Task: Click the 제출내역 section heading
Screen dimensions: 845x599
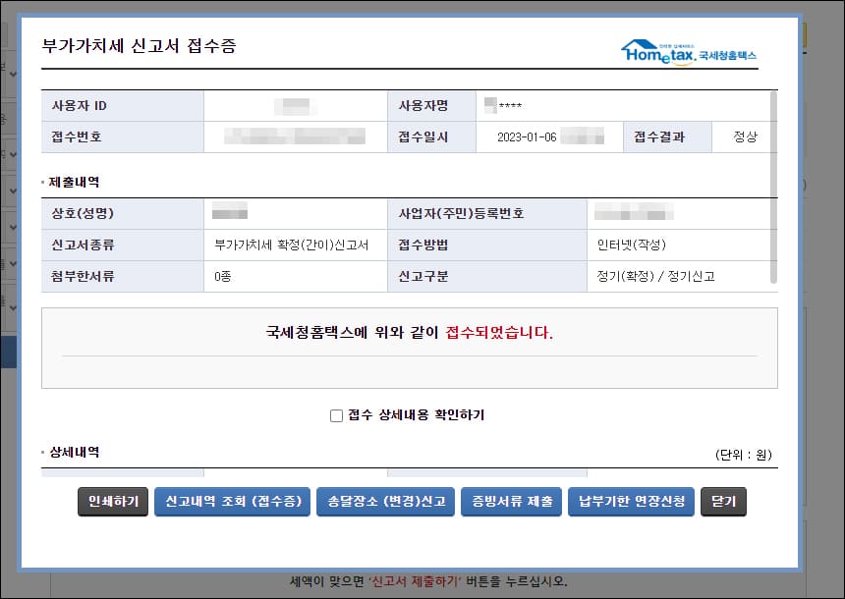Action: (71, 181)
